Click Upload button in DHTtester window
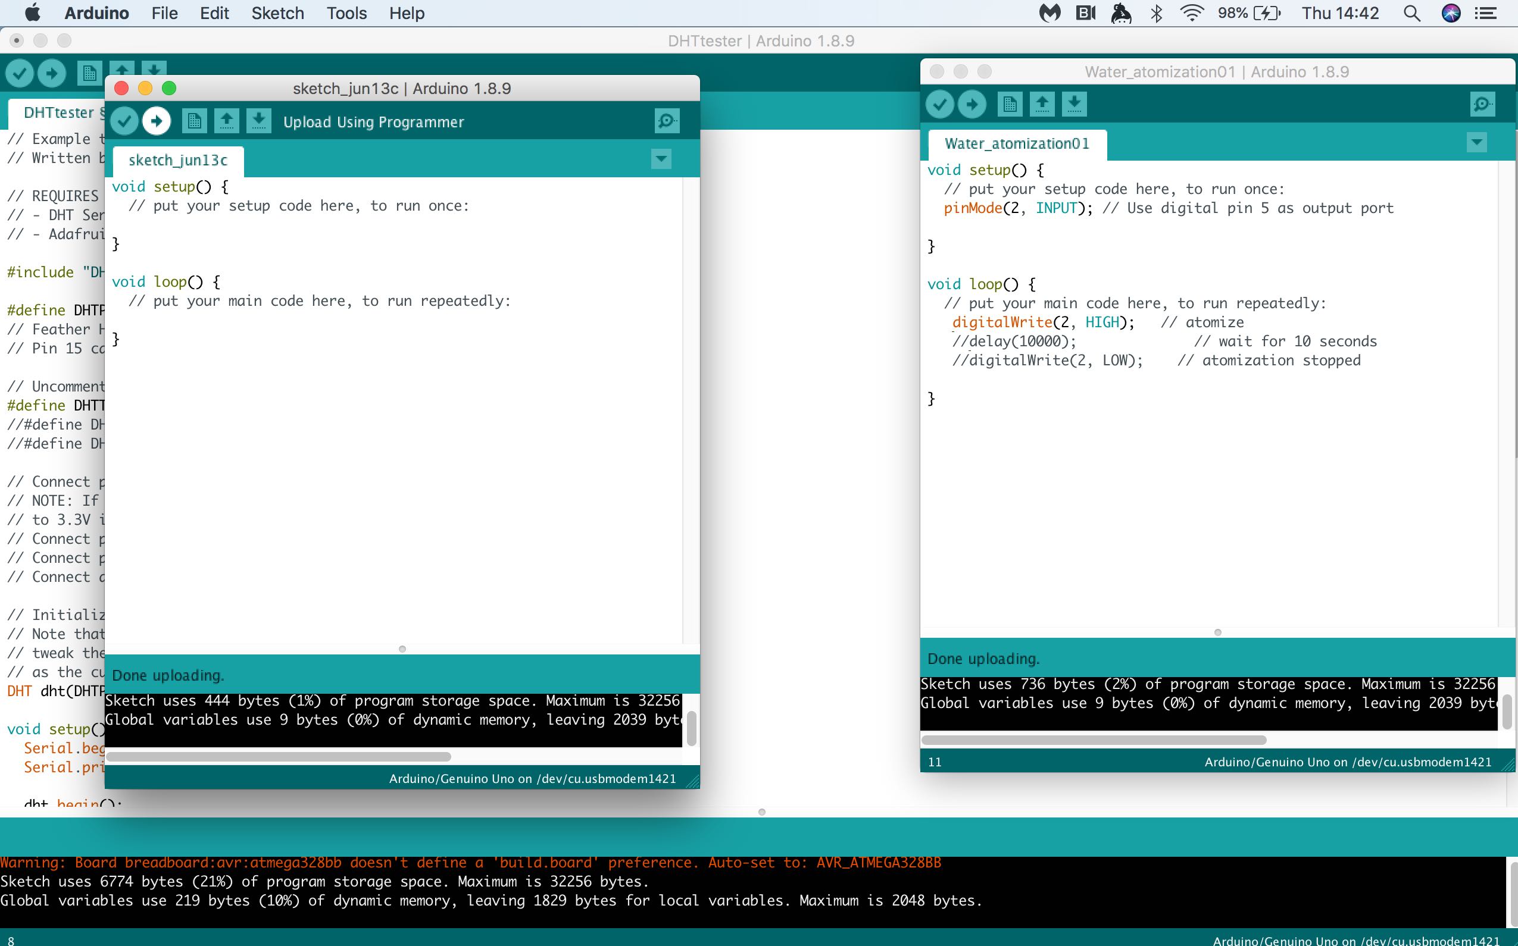Viewport: 1518px width, 946px height. [51, 74]
